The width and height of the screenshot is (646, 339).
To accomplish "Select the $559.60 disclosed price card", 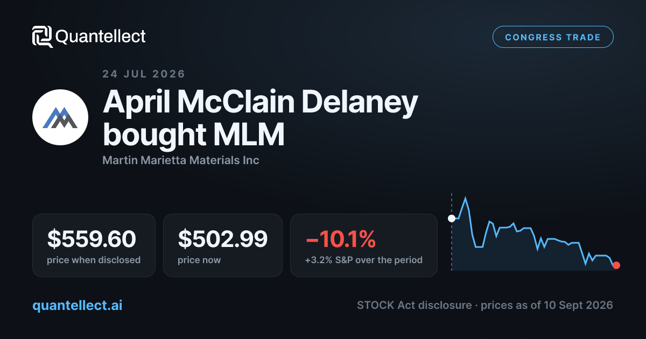I will pos(94,245).
